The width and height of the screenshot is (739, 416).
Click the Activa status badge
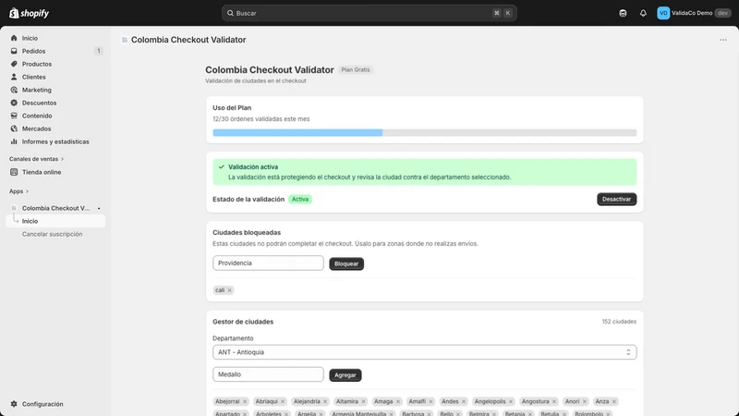click(x=299, y=200)
